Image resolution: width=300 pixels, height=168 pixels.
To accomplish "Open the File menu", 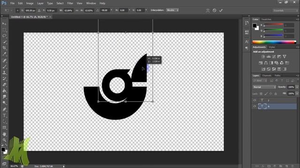I will 12,3.
